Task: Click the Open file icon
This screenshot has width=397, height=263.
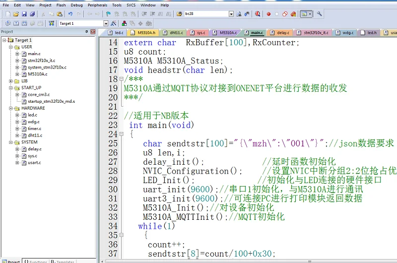Action: pyautogui.click(x=16, y=14)
